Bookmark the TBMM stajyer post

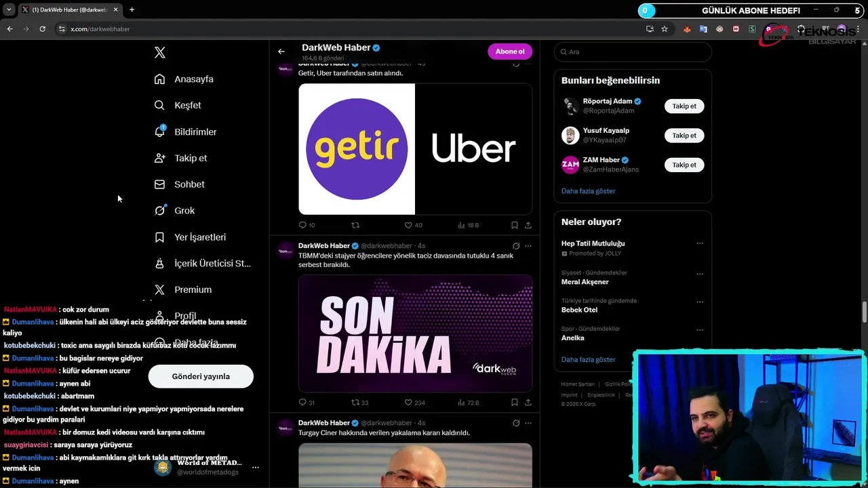[x=515, y=403]
